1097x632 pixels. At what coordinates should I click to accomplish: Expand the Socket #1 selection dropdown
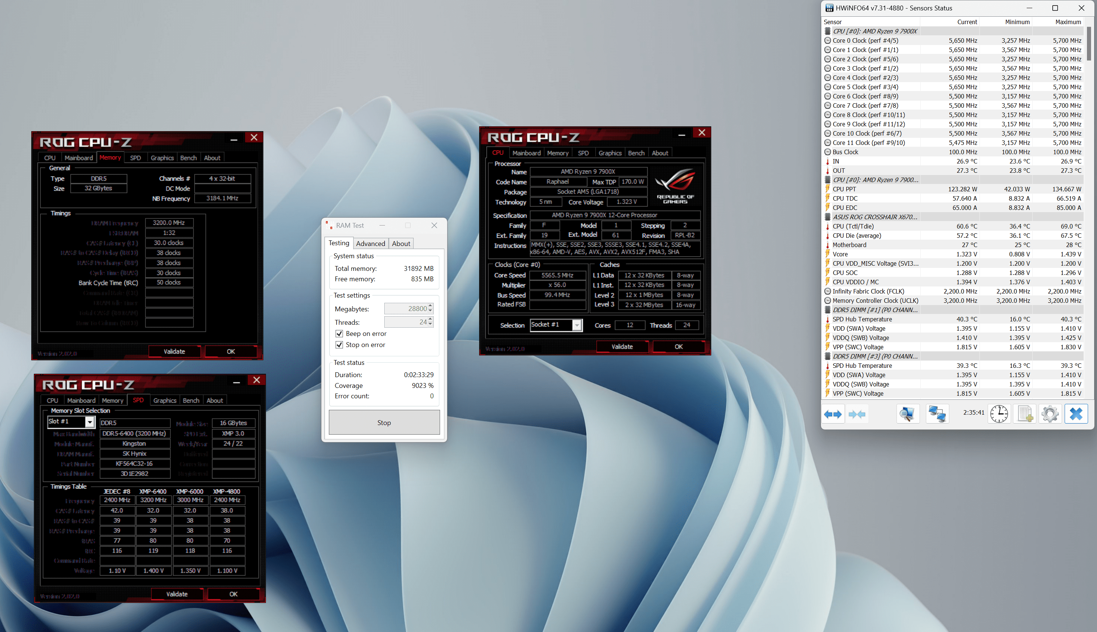pyautogui.click(x=577, y=325)
